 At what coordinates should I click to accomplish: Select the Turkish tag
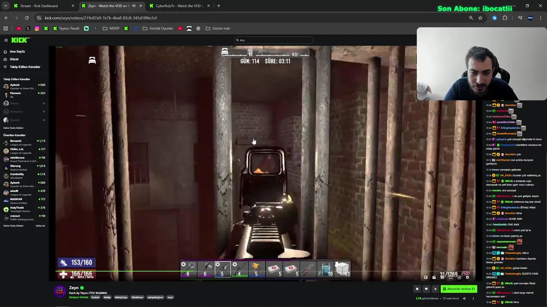tap(95, 297)
